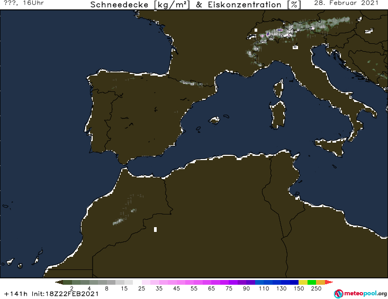This screenshot has width=388, height=299.
Task: Click the legend value '8'
Action: click(106, 288)
